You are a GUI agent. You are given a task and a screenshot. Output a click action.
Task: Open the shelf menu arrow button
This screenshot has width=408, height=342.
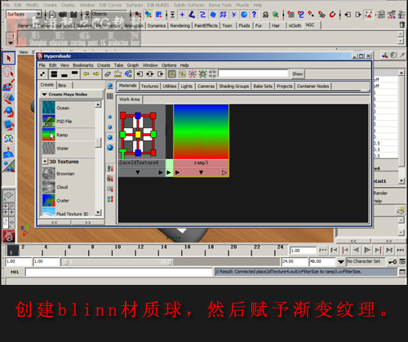tap(11, 42)
